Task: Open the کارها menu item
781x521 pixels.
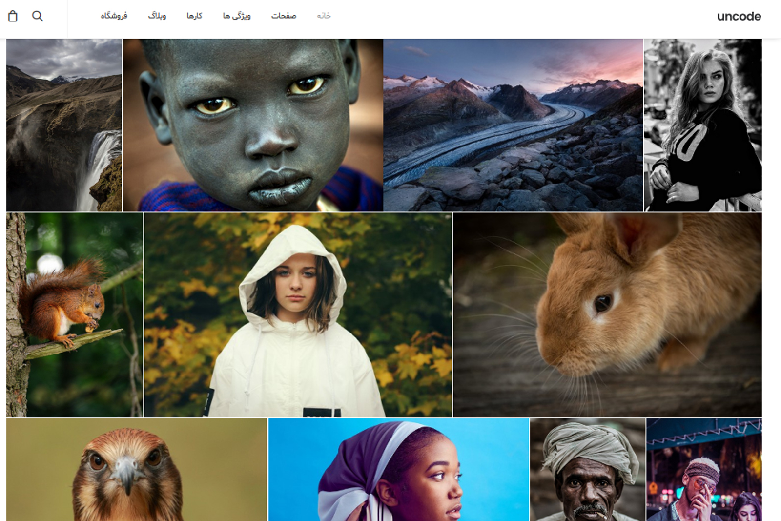Action: tap(194, 16)
